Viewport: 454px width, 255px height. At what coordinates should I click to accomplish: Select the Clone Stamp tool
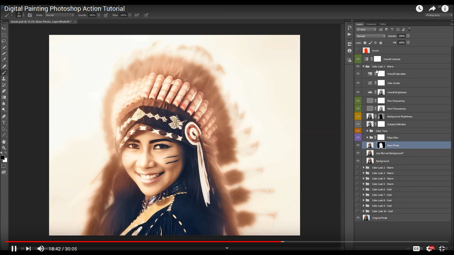pos(4,79)
